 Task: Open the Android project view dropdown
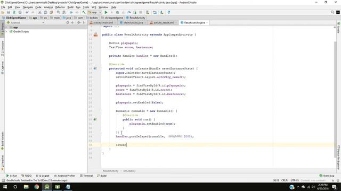point(26,22)
